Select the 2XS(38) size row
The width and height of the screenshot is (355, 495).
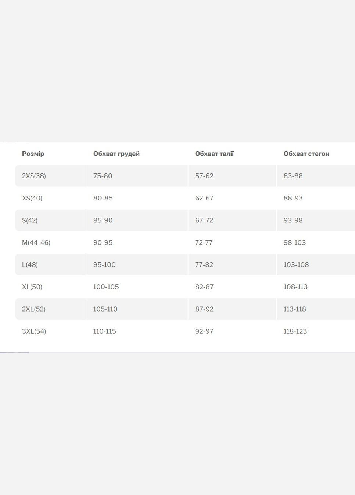click(x=34, y=176)
